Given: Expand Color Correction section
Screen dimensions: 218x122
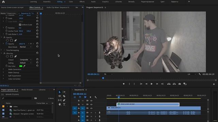Looking at the screenshot, I should coord(3,79).
